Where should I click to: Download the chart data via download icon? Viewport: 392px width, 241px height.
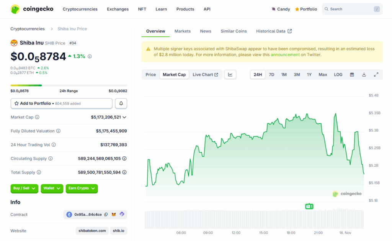tap(364, 75)
